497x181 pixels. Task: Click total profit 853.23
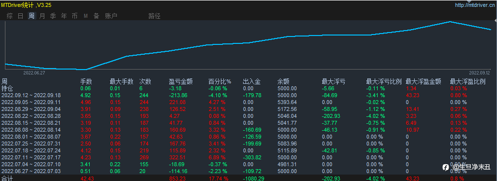pos(177,179)
